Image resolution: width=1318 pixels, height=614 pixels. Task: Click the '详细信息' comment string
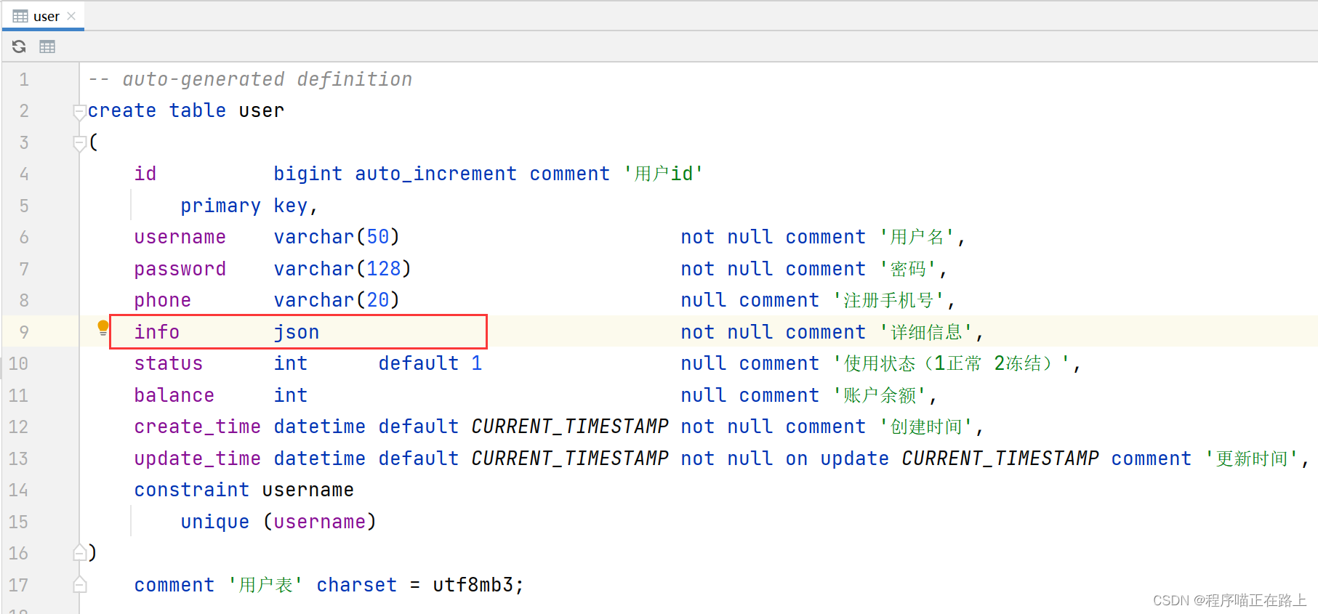click(927, 332)
